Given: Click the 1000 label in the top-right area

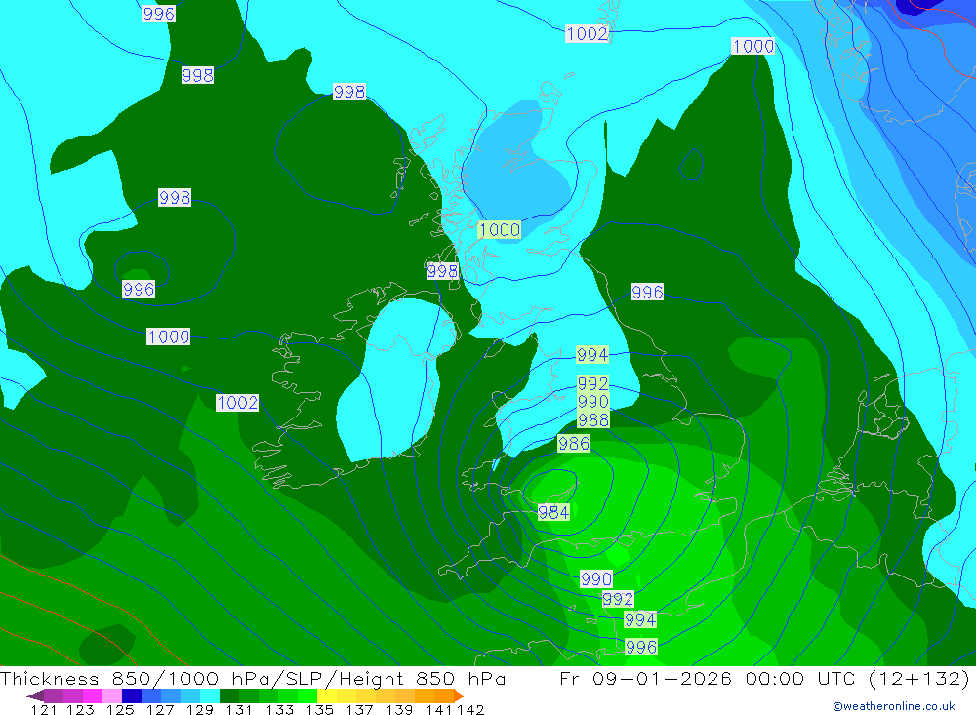Looking at the screenshot, I should tap(752, 46).
